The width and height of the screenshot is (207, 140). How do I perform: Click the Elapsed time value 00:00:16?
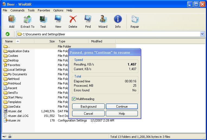[130, 81]
